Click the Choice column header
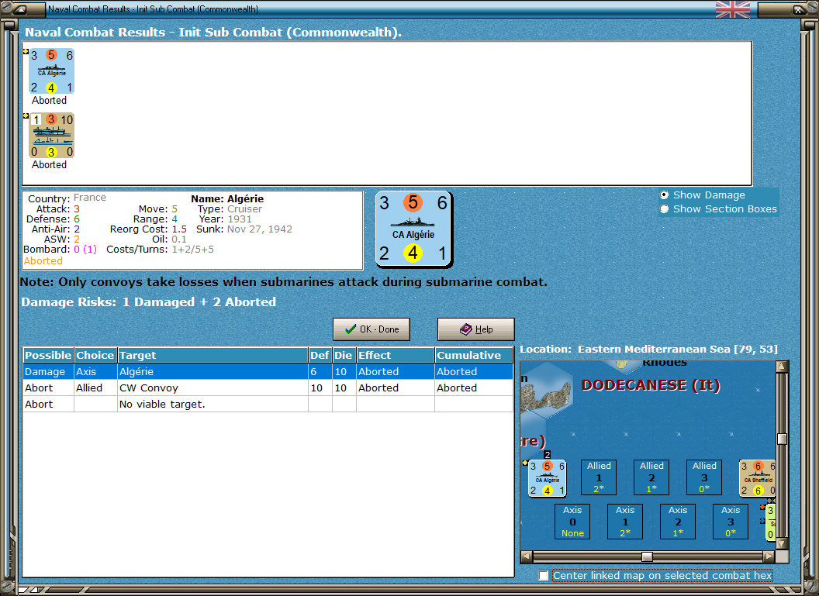 95,356
